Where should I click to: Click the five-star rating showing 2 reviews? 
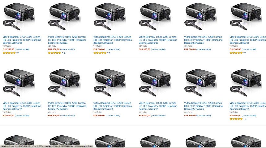(236, 119)
